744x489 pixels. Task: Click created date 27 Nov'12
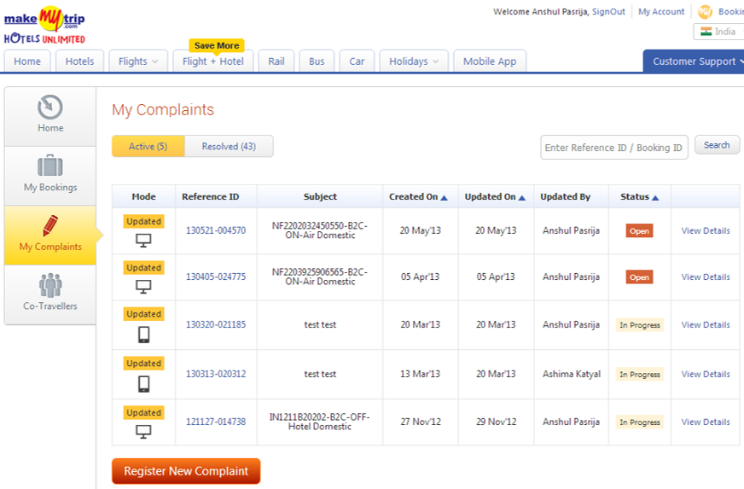[x=421, y=422]
